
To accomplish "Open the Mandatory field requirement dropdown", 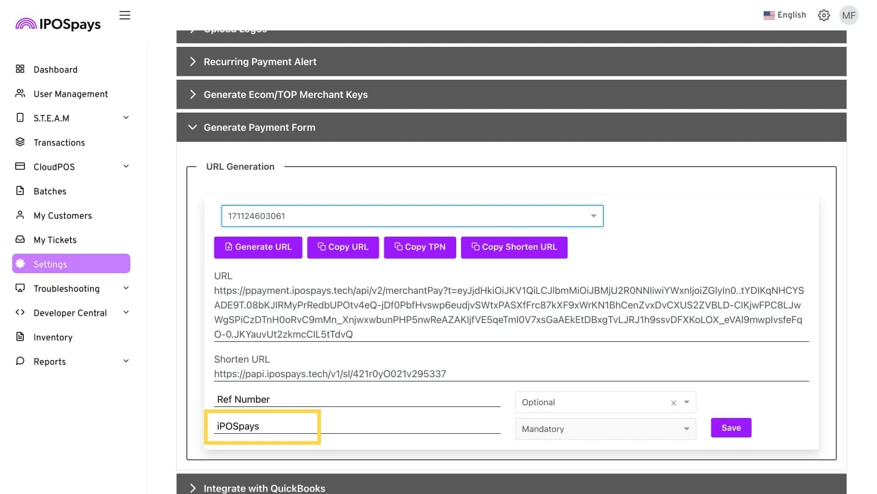I will [605, 429].
